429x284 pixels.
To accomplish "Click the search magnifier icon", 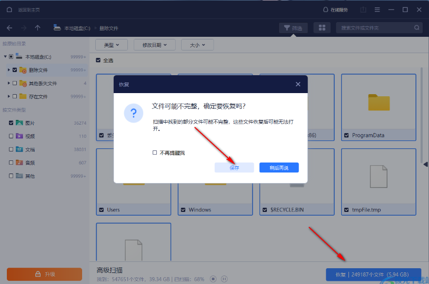I will point(417,27).
